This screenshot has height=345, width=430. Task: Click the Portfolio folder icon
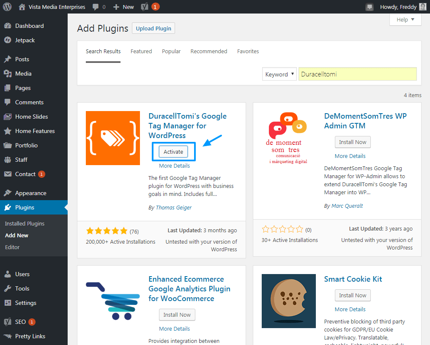tap(8, 145)
